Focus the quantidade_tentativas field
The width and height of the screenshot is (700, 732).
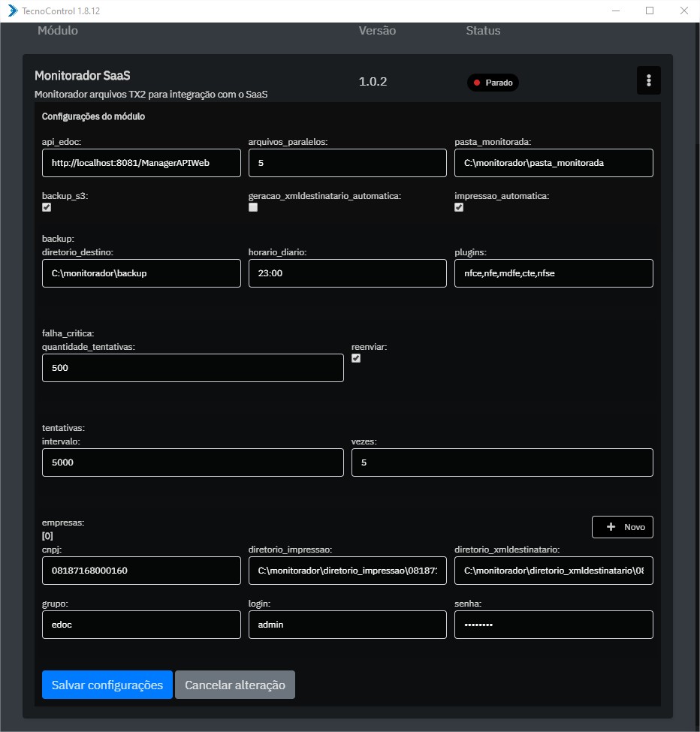193,368
